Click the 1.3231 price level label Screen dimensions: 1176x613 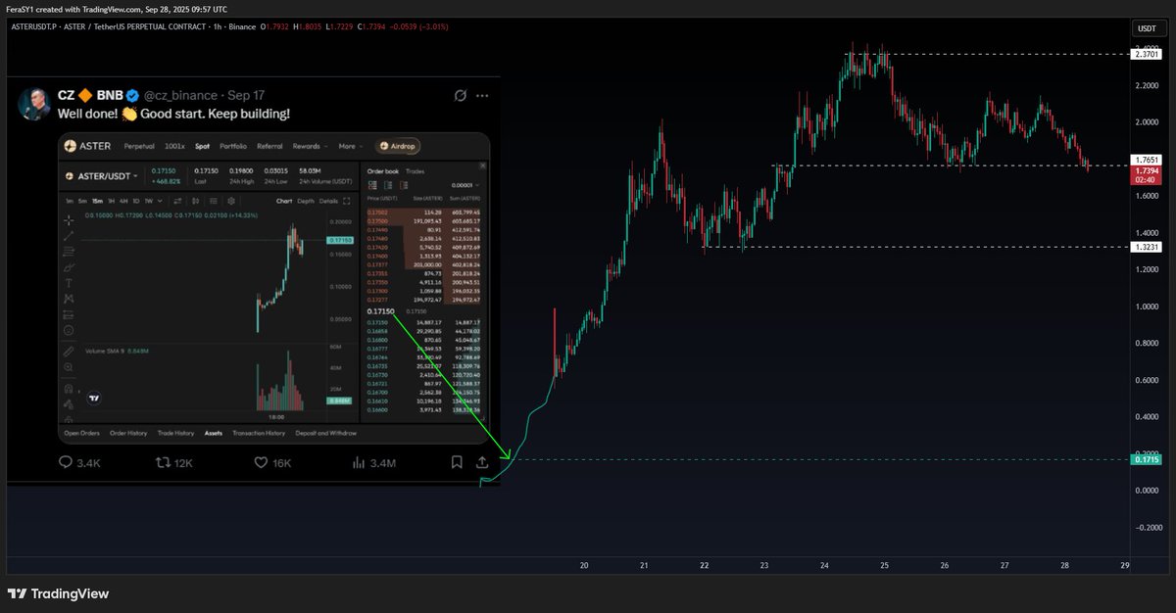1147,247
